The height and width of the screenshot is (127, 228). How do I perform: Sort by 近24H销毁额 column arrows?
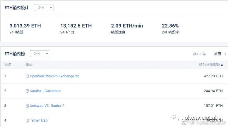222,65
